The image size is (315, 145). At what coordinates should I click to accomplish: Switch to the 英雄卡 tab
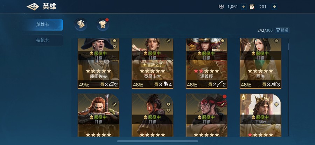point(43,25)
